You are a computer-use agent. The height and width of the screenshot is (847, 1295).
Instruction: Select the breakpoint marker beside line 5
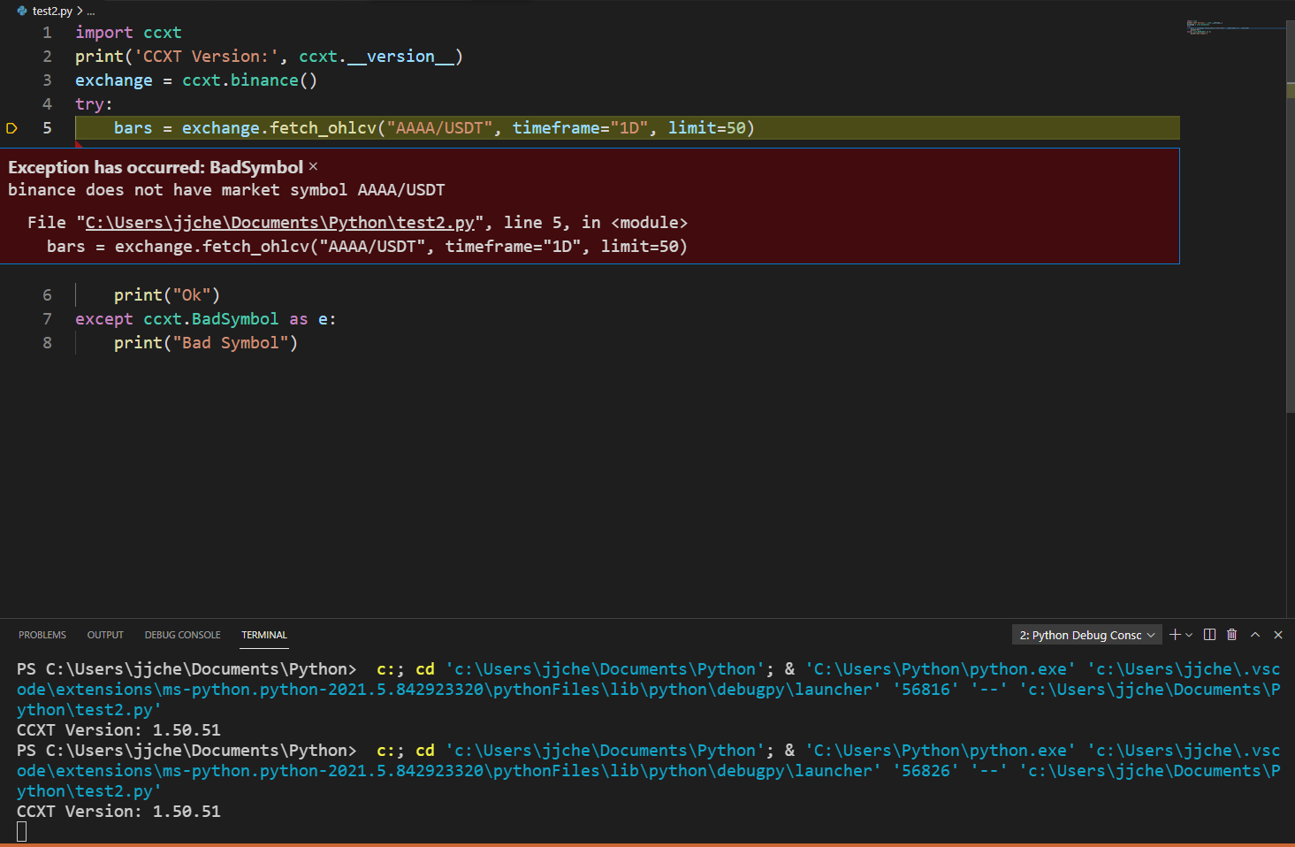[x=11, y=127]
